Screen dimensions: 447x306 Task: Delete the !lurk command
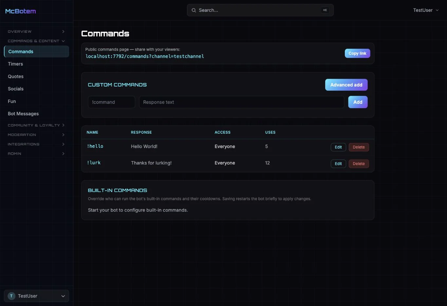pyautogui.click(x=359, y=163)
